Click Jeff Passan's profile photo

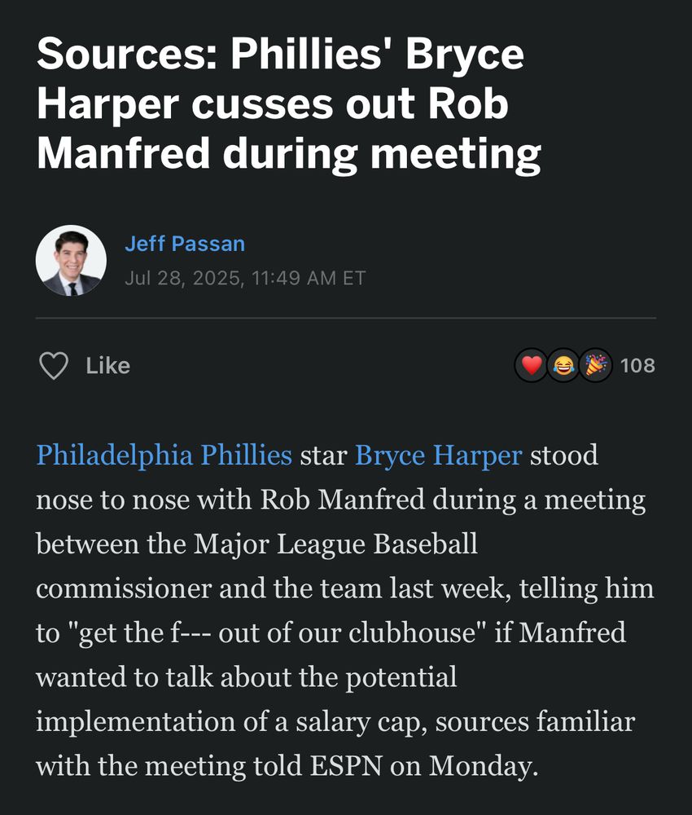72,259
